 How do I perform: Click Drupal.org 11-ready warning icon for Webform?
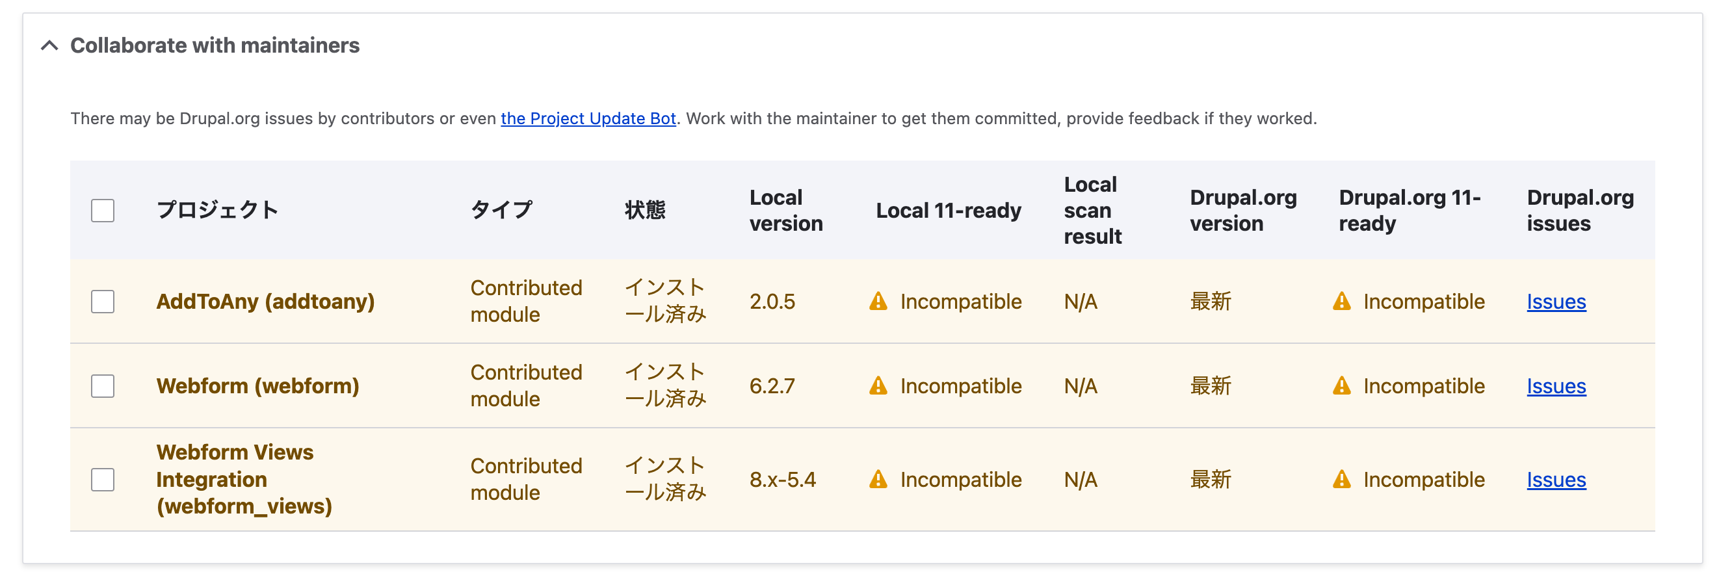coord(1341,386)
